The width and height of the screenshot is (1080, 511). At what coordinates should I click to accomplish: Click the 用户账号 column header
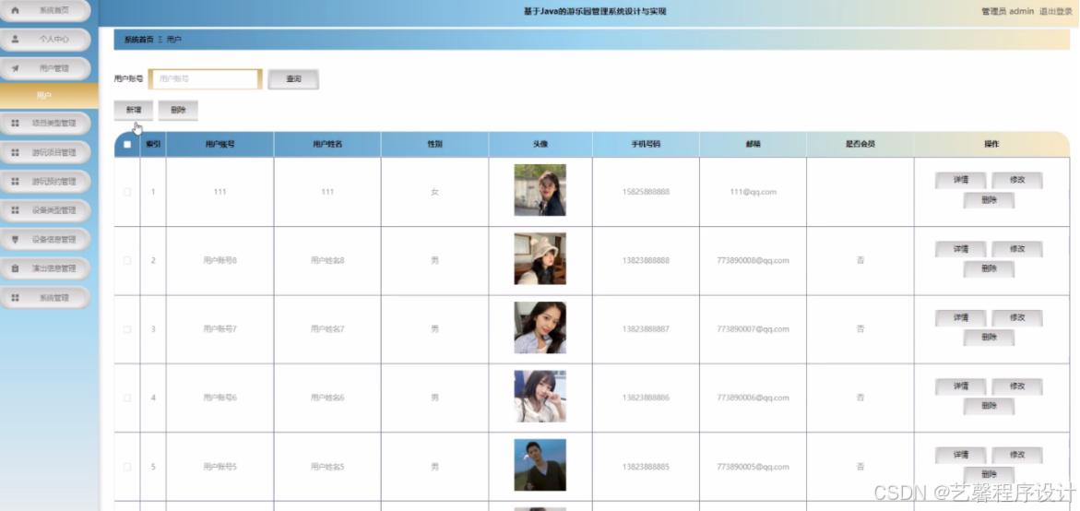(220, 145)
